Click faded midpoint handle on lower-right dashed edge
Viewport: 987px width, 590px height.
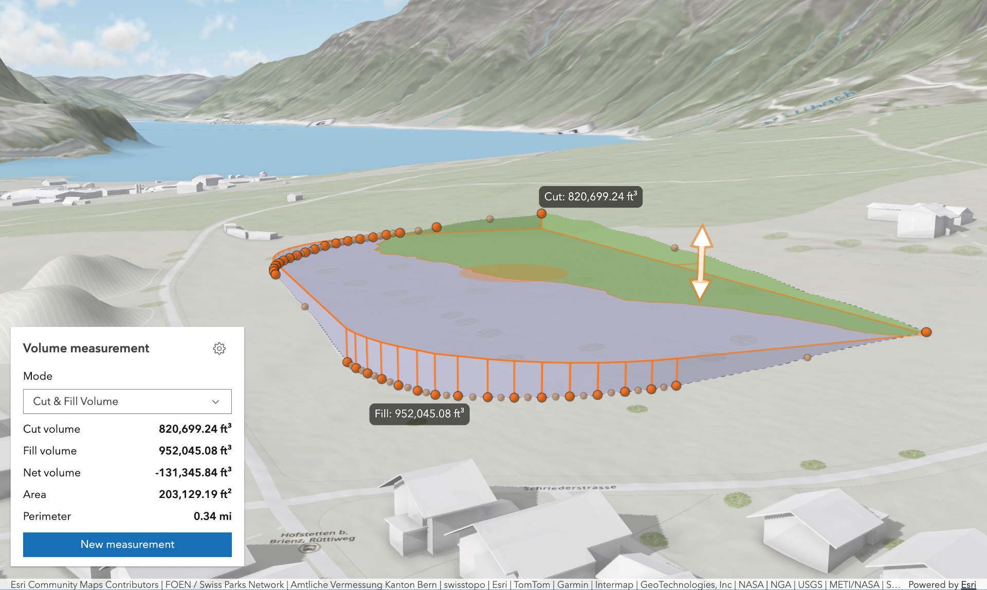click(x=807, y=357)
